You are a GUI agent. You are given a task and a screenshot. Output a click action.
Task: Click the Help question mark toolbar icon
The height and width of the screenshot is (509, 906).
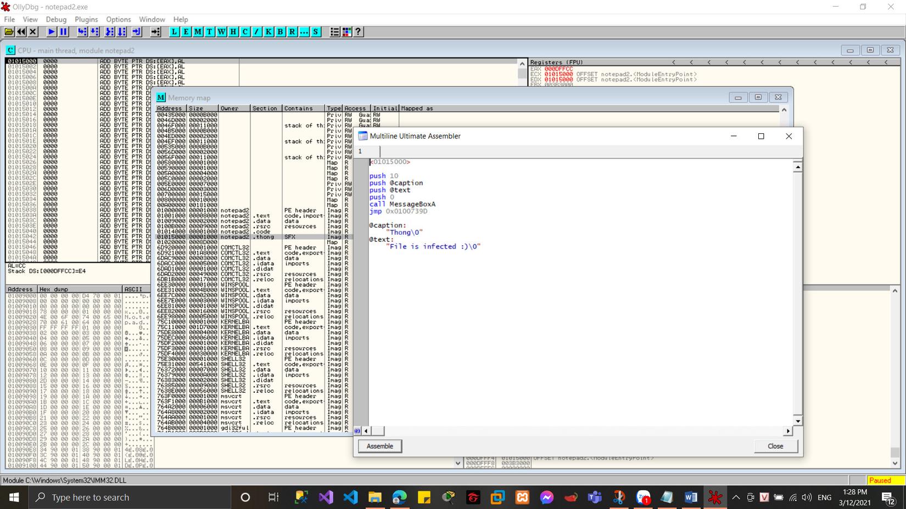pos(358,32)
